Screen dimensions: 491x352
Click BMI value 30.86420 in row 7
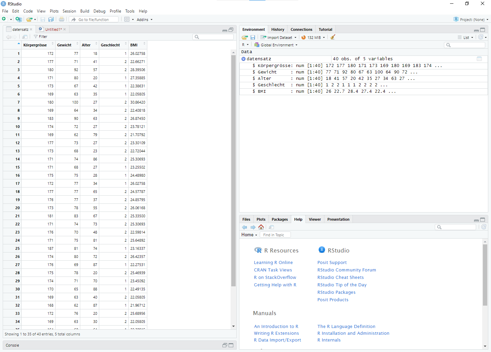(138, 102)
